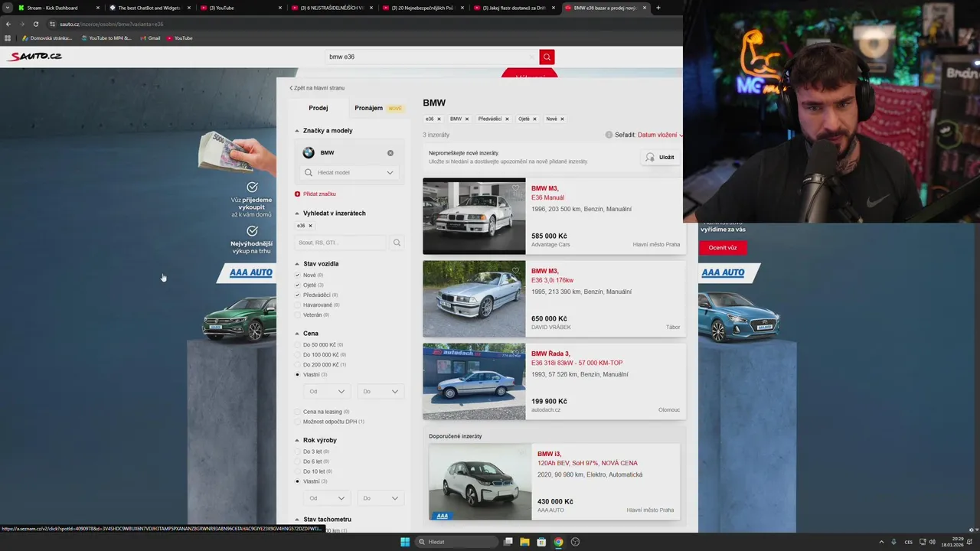This screenshot has width=980, height=551.
Task: Click Zpět na hlavní stranu link
Action: [317, 88]
